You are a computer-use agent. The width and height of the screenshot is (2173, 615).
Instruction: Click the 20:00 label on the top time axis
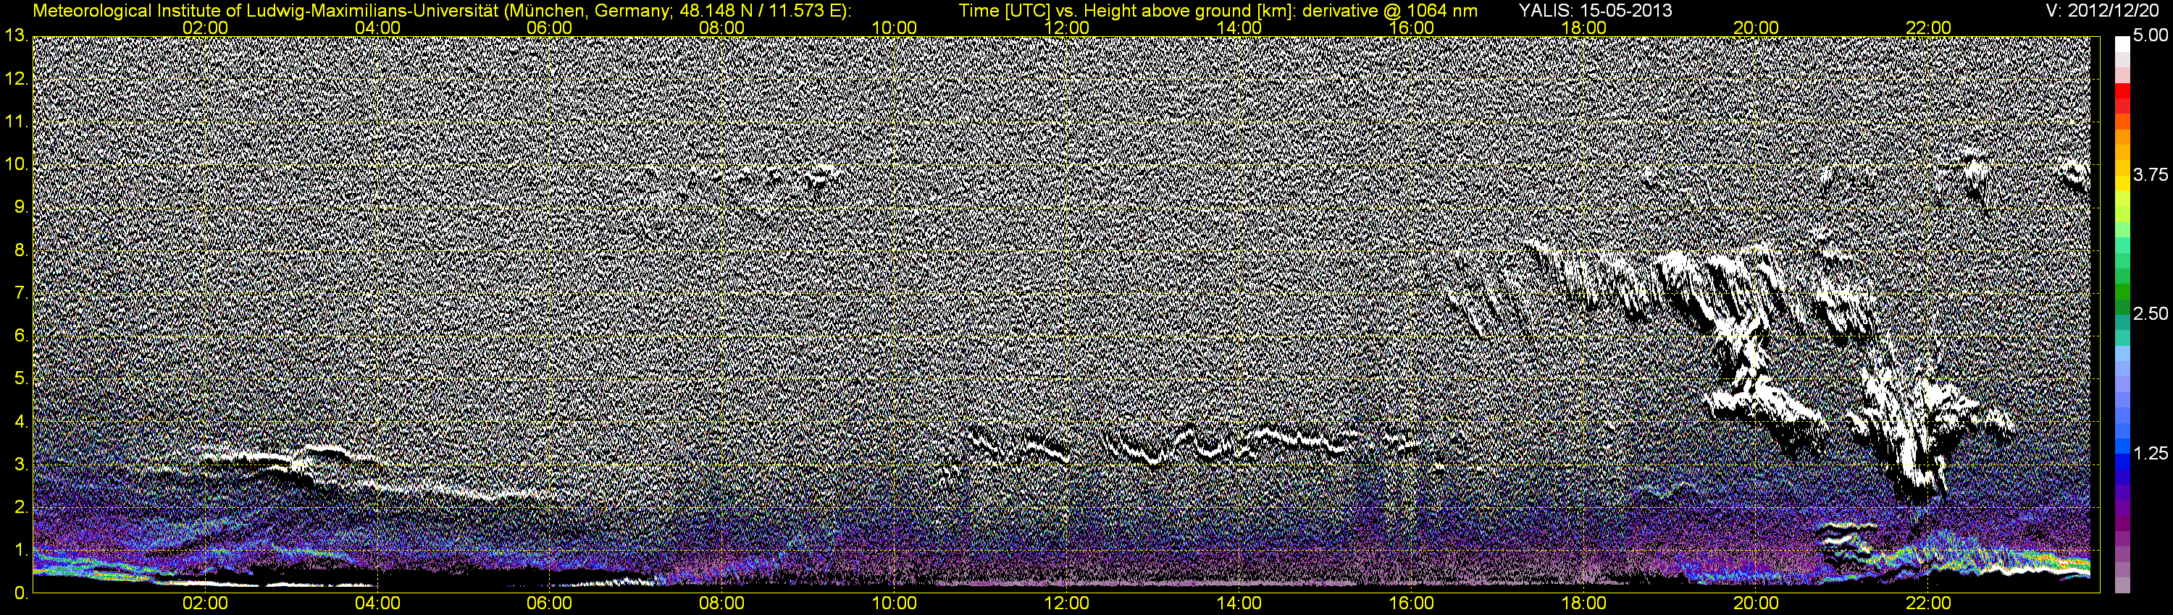pyautogui.click(x=1757, y=27)
